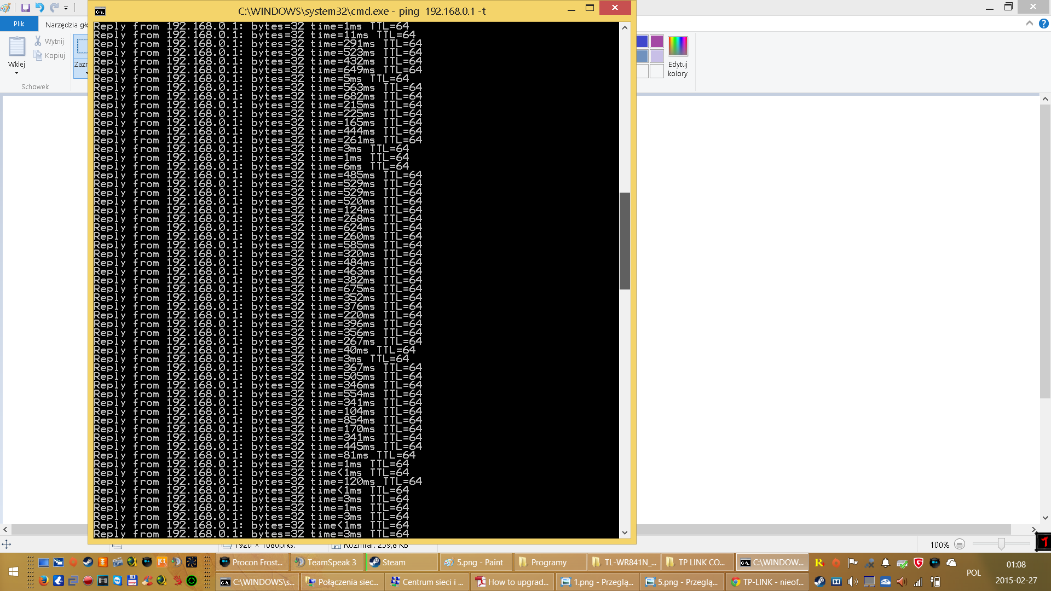Click the POL language indicator in tray
1051x591 pixels.
tap(973, 572)
